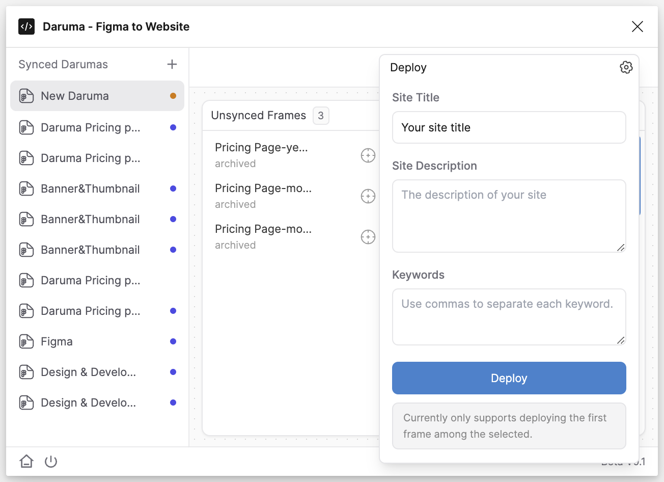Image resolution: width=664 pixels, height=482 pixels.
Task: Click 'archived' under Pricing Page-ye...
Action: click(235, 164)
